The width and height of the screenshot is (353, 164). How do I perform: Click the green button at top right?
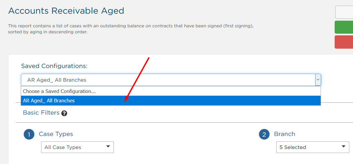coord(344,27)
